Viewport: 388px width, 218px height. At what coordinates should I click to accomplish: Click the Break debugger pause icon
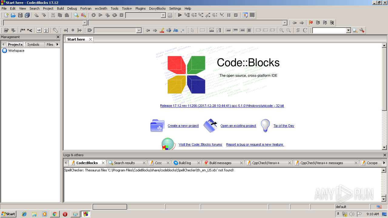coord(229,15)
